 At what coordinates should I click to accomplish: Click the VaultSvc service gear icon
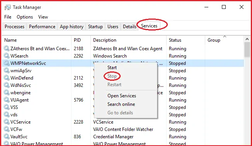pos(7,136)
